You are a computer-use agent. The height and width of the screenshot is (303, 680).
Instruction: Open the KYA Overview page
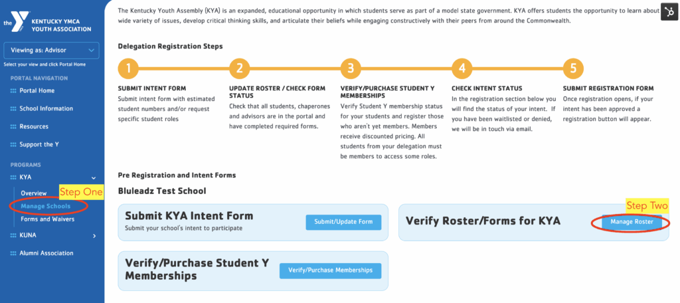click(33, 193)
